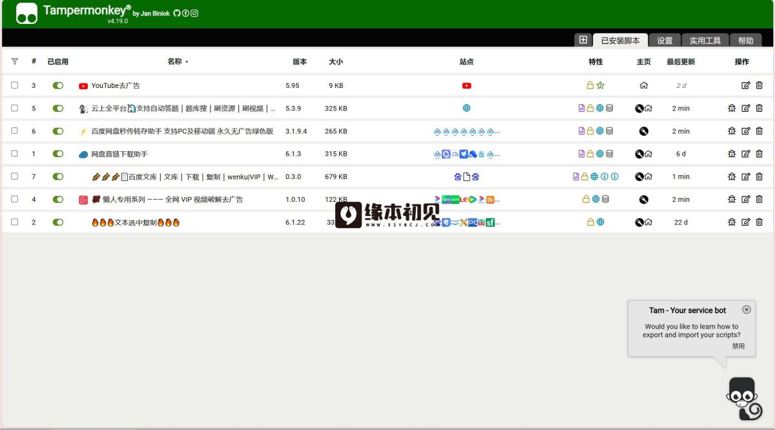Click 禁用 in the Tam bot bubble
The width and height of the screenshot is (775, 430).
tap(738, 347)
